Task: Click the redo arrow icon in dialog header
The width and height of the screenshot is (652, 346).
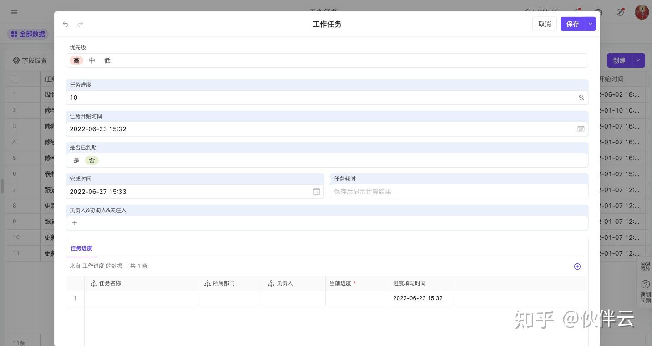Action: click(x=80, y=24)
